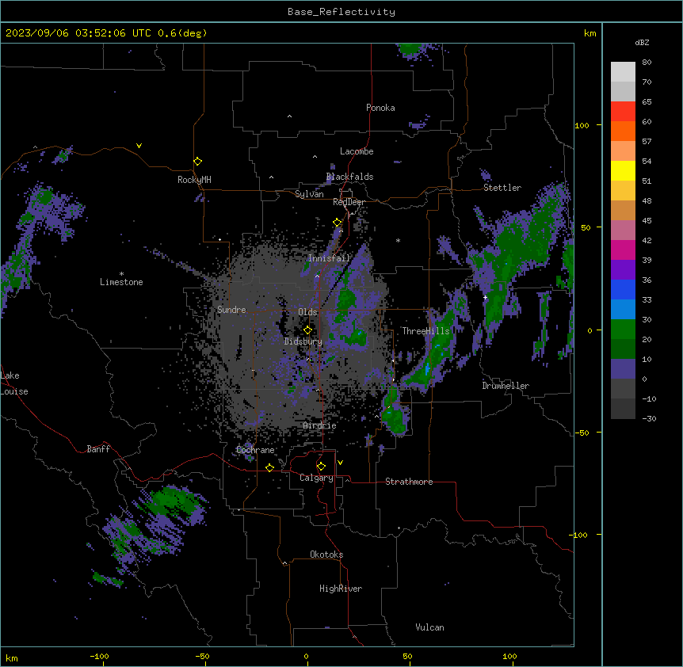Click the Strathmore town label

pyautogui.click(x=409, y=482)
